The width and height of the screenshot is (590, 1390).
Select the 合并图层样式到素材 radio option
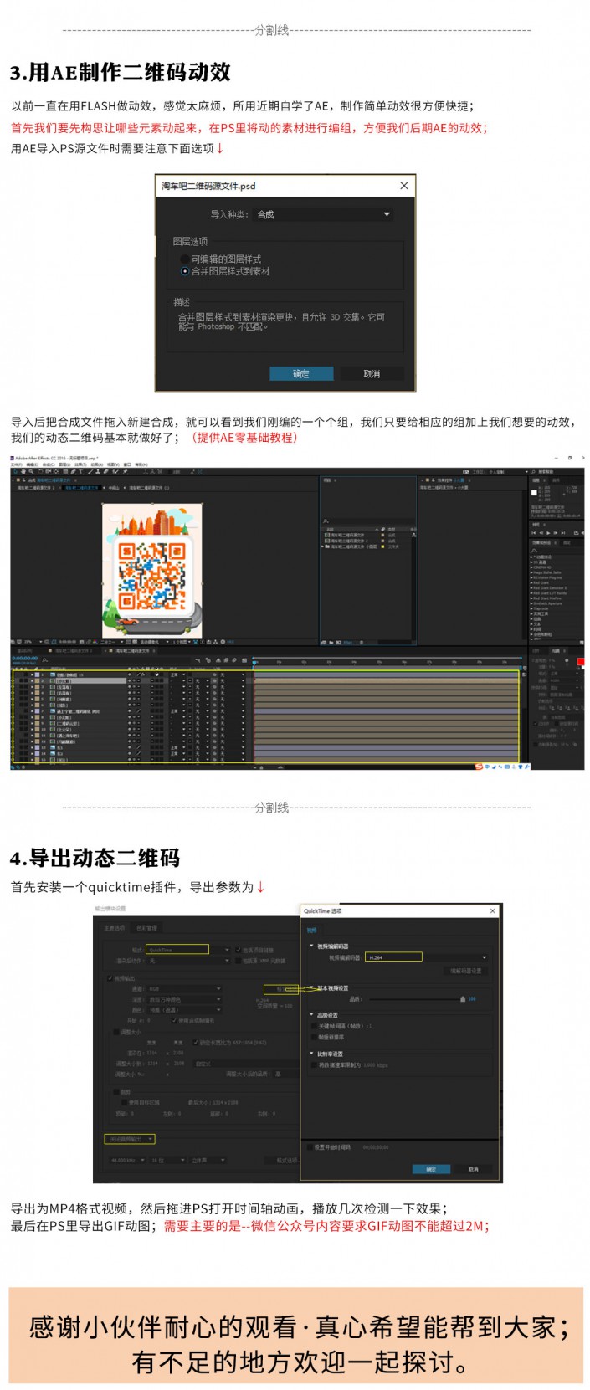[x=185, y=271]
